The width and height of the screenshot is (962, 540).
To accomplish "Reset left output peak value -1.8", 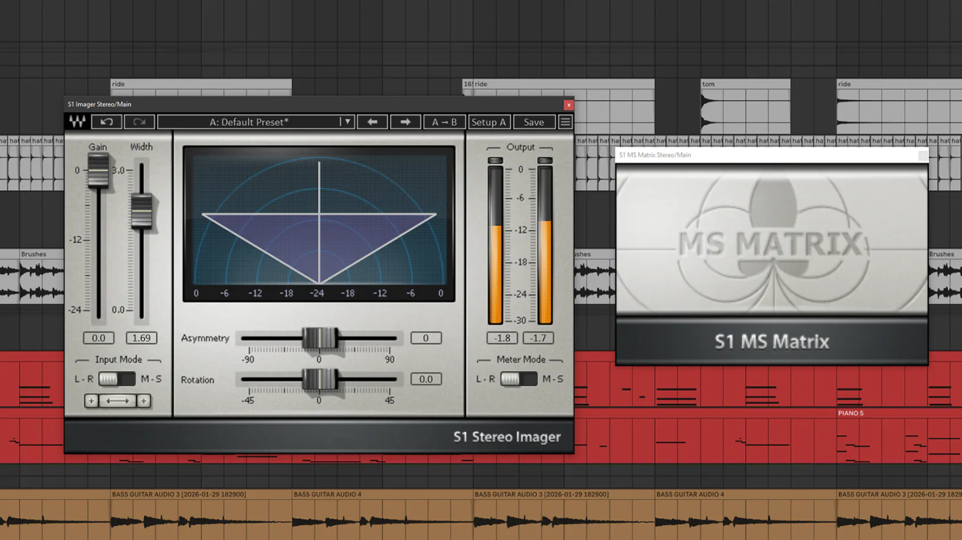I will pyautogui.click(x=502, y=338).
